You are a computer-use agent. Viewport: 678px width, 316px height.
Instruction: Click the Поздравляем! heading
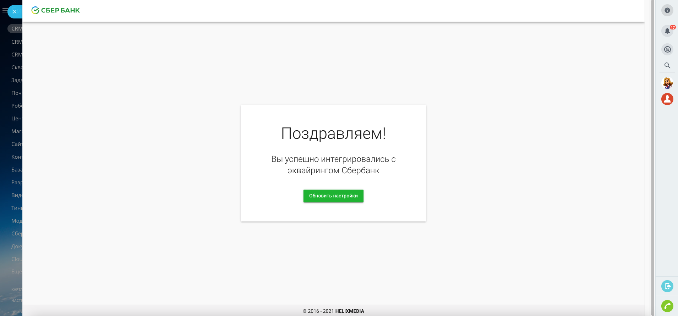pyautogui.click(x=333, y=134)
